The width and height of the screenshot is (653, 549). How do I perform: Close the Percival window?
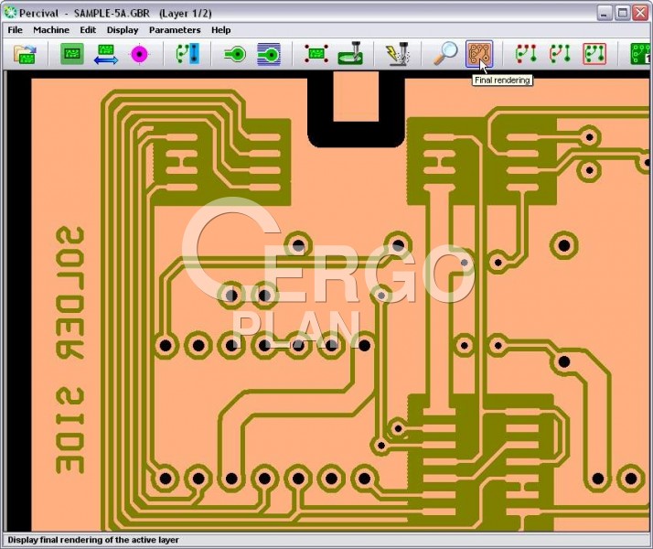(x=640, y=13)
